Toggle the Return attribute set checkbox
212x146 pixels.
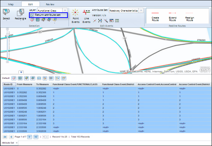[32, 15]
